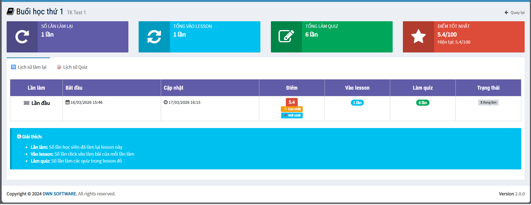Click the info icon beside Giải thích
The height and width of the screenshot is (205, 531).
click(19, 137)
